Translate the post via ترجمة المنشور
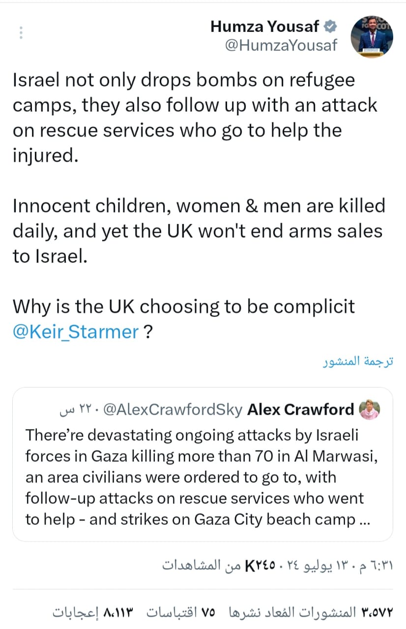The image size is (406, 629). pos(358,362)
